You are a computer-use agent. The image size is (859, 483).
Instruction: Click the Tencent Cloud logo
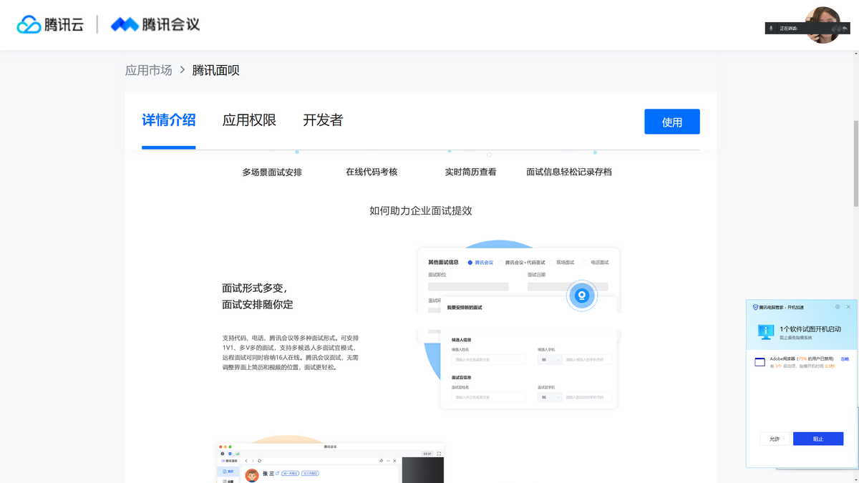point(50,24)
